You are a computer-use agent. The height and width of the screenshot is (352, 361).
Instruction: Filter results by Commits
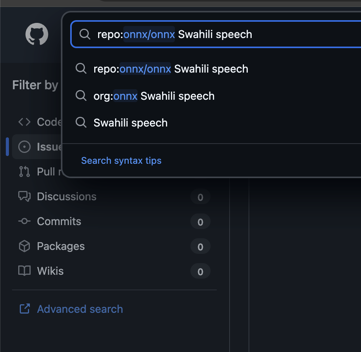(59, 221)
